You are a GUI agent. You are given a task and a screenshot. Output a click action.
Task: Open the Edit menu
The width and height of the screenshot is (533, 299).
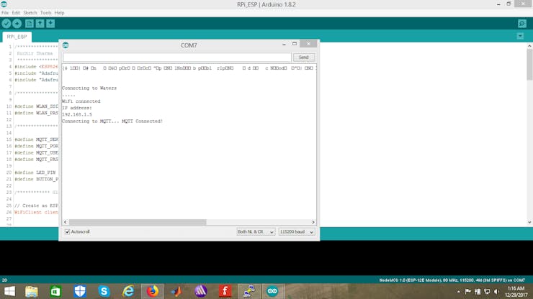[x=16, y=12]
